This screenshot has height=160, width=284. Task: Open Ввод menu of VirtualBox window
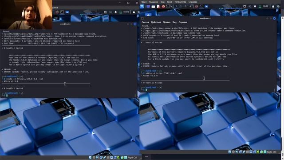170,2
